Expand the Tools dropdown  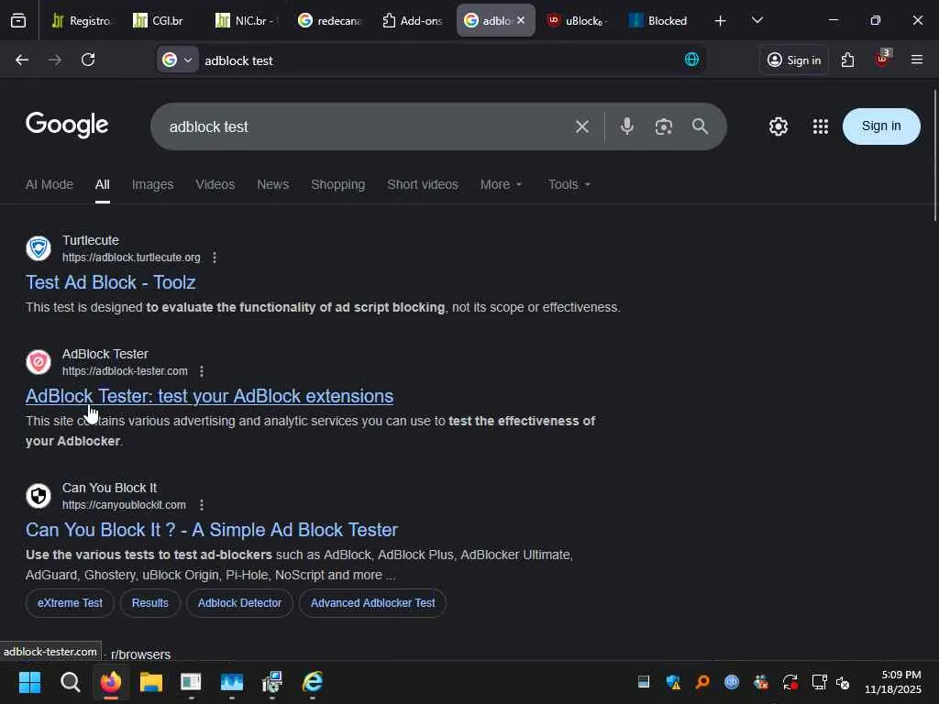point(569,184)
